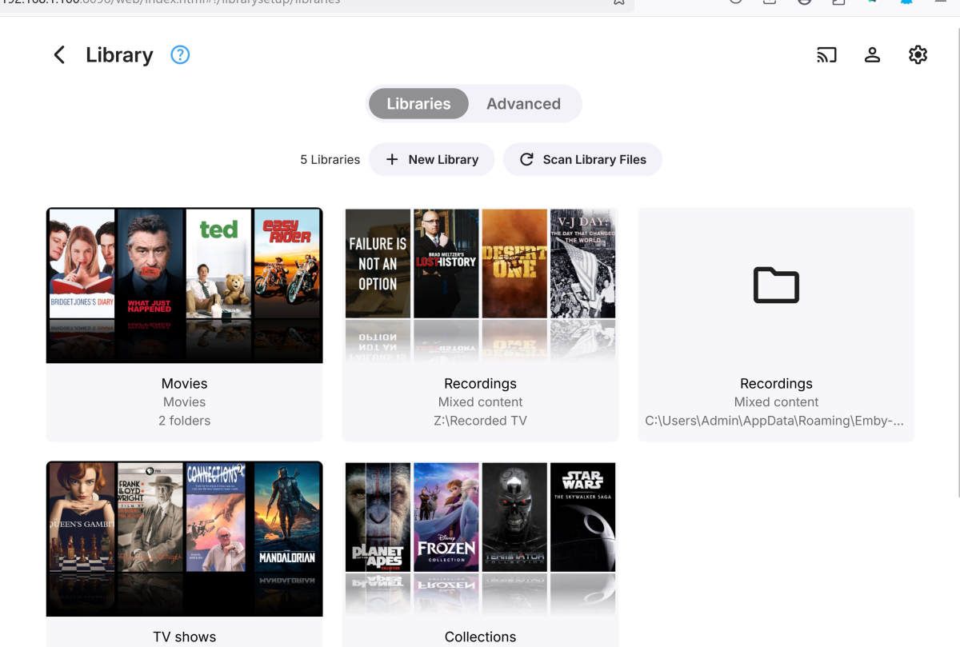Open the Movies library poster thumbnail
The width and height of the screenshot is (960, 647).
tap(184, 286)
